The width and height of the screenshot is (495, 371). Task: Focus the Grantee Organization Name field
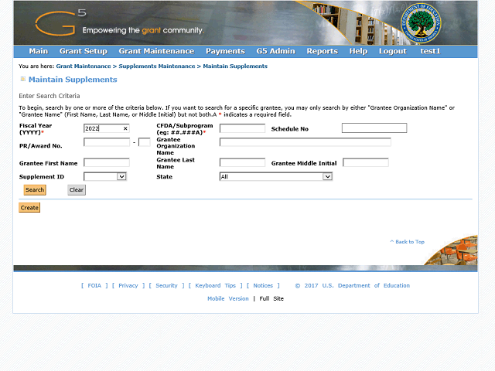(x=305, y=142)
